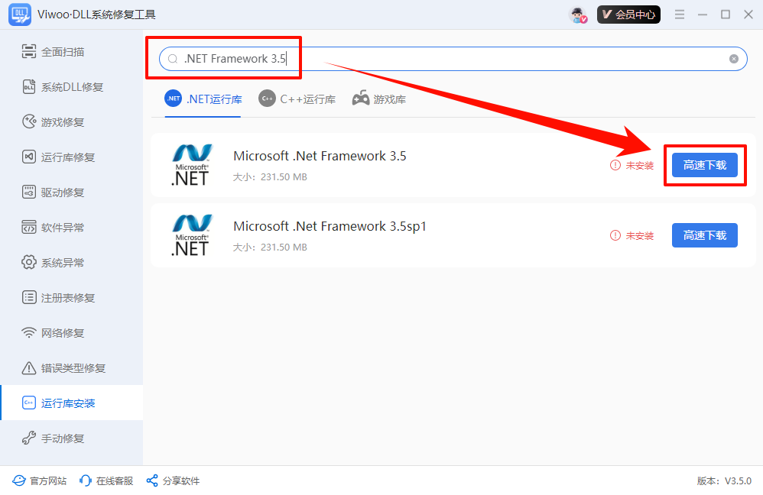
Task: Open 注册表修复 registry repair
Action: pos(67,298)
